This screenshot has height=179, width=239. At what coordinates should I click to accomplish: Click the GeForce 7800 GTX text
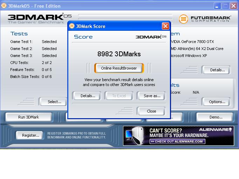click(198, 42)
